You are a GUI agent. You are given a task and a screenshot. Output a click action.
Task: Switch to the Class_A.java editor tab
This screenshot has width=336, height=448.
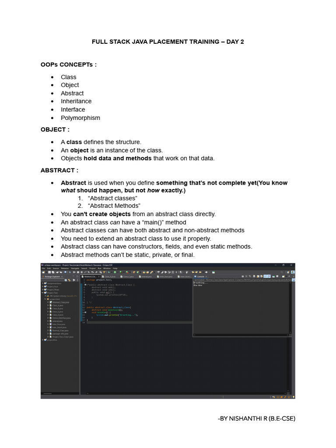(x=108, y=276)
